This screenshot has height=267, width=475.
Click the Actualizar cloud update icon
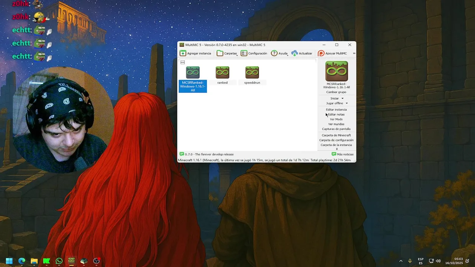[295, 53]
